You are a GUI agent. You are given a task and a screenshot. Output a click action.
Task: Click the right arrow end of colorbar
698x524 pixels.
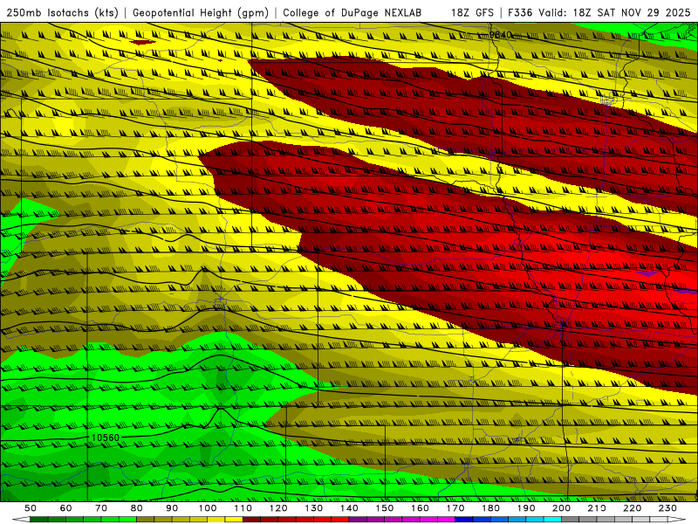click(677, 520)
